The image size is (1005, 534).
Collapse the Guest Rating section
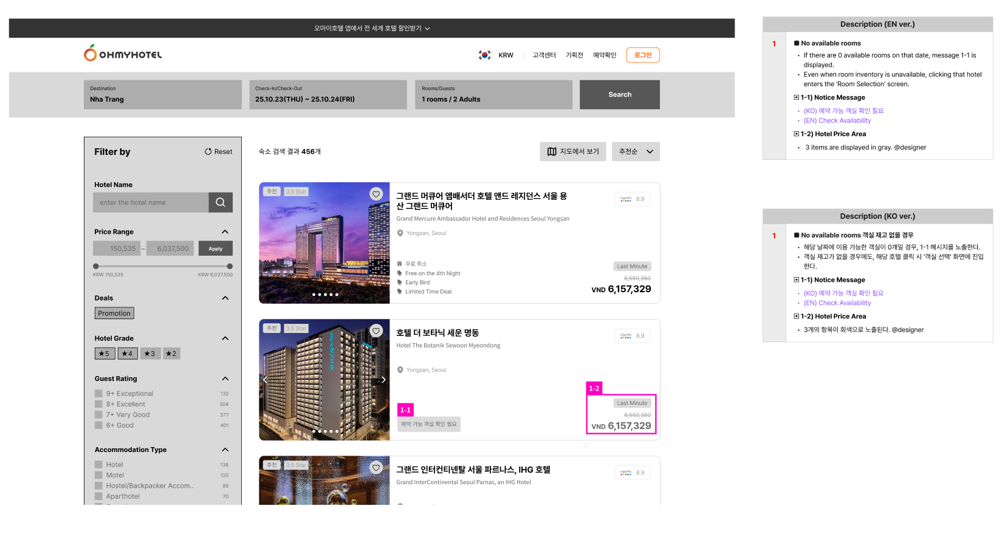pos(225,379)
